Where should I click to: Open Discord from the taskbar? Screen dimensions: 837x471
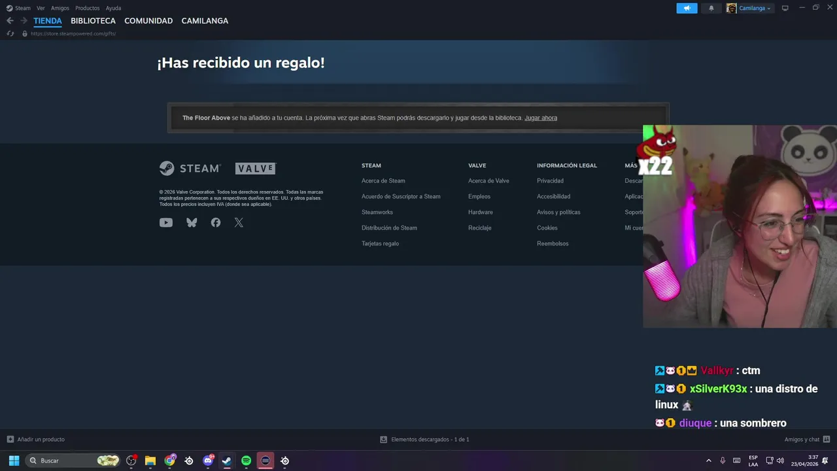(x=208, y=461)
